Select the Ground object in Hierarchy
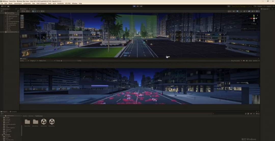 tap(11, 18)
